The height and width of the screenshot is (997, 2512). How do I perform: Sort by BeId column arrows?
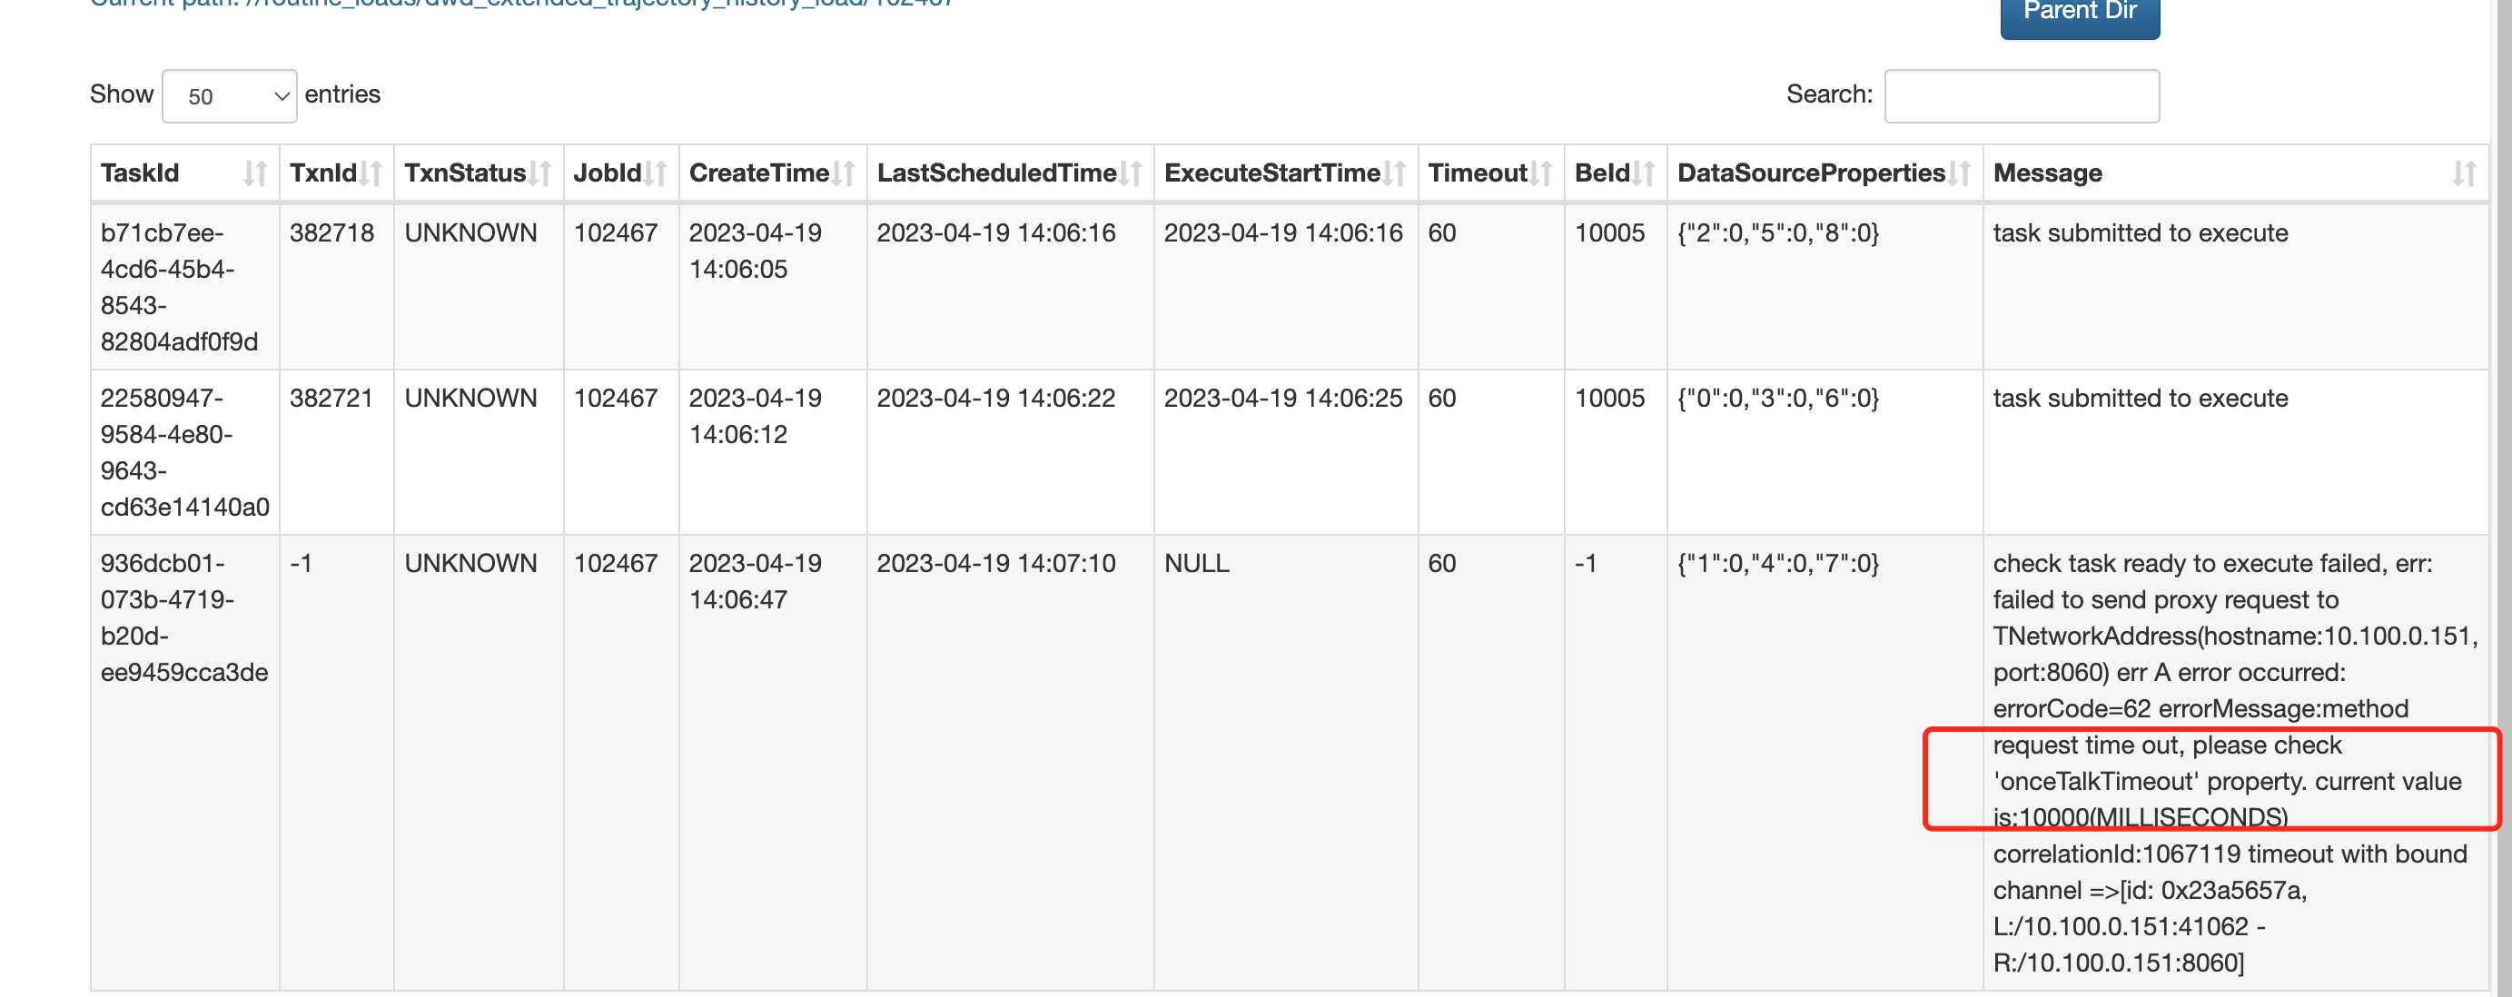1643,173
